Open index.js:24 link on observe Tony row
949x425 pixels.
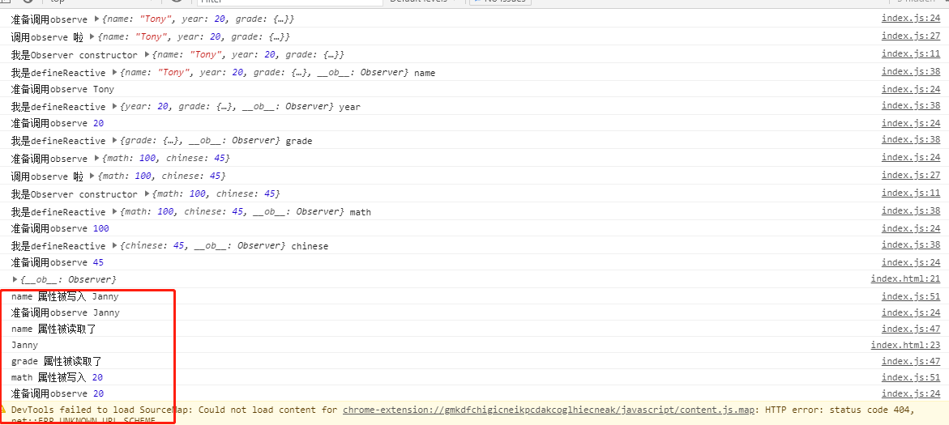pos(911,89)
